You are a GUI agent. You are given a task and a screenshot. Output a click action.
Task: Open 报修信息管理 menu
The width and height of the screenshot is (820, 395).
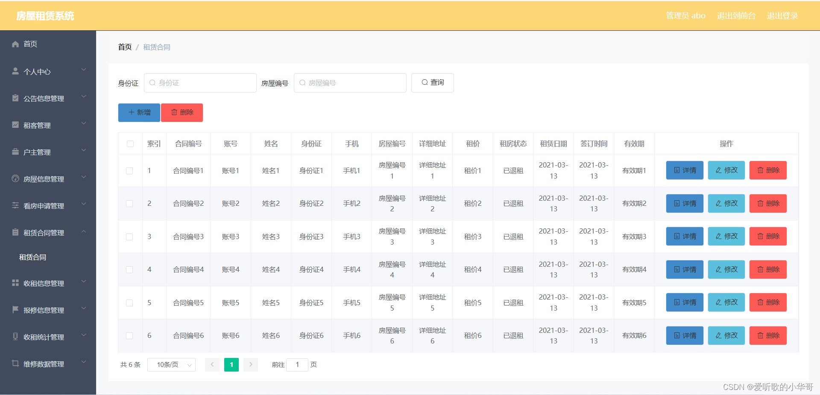tap(48, 310)
